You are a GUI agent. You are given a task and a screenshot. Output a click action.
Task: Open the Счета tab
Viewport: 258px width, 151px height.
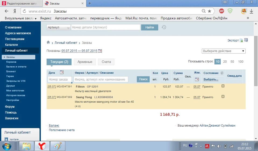click(106, 62)
